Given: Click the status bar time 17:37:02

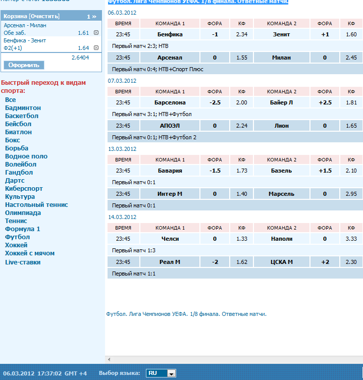Looking at the screenshot, I should click(49, 373).
